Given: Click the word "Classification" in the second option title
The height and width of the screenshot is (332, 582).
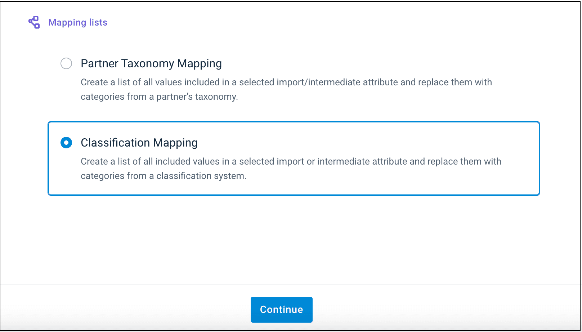Looking at the screenshot, I should 115,143.
